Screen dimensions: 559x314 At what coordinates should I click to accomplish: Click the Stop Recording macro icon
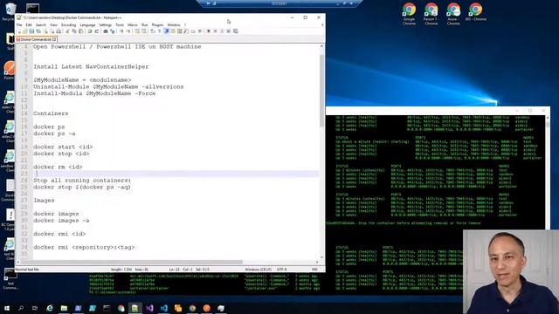click(215, 31)
